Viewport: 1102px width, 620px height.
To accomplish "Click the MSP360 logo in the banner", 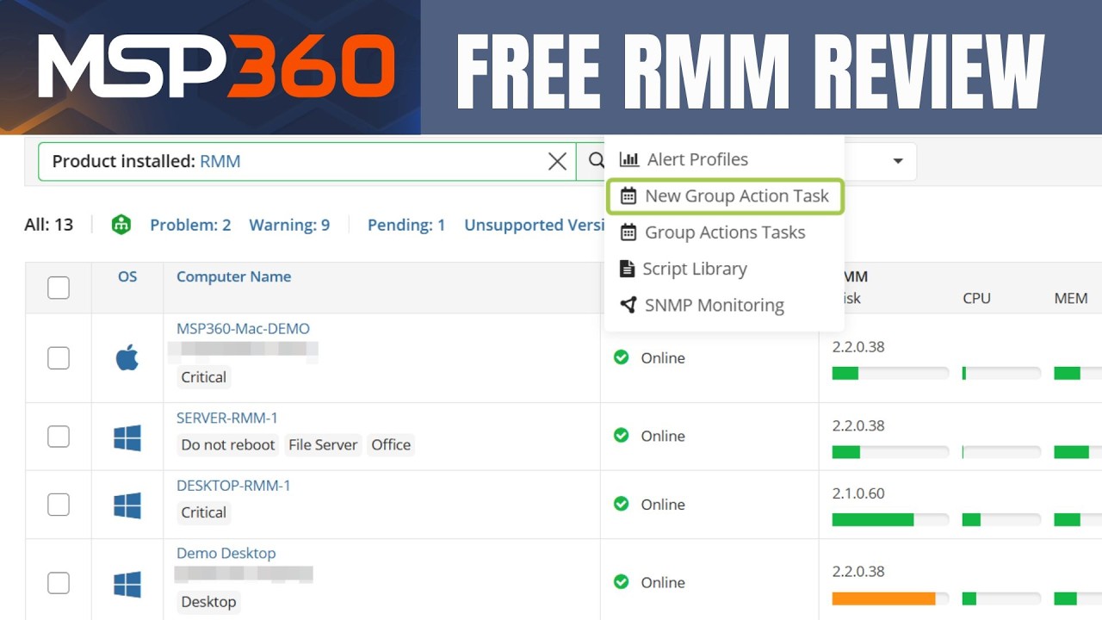I will tap(216, 66).
